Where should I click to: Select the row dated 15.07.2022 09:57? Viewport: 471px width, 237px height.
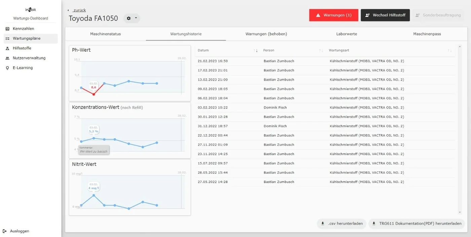325,163
